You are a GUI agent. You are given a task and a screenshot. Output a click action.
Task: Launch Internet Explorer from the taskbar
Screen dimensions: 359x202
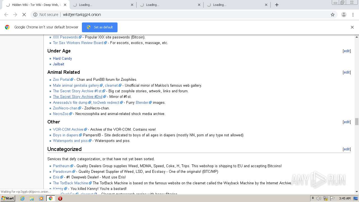coord(22,198)
